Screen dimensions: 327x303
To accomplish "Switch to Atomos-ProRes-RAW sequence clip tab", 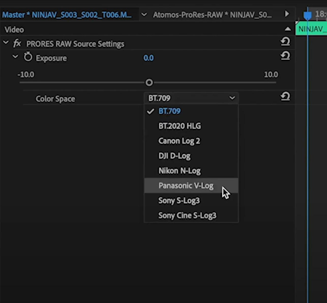I will [x=212, y=15].
